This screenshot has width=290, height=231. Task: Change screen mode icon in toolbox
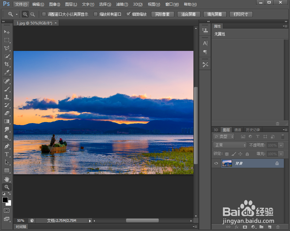7,219
